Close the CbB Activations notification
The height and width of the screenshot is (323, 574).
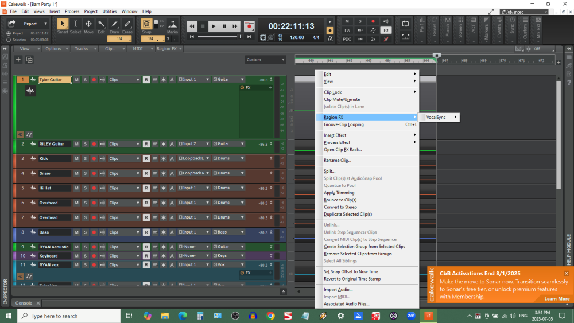pyautogui.click(x=567, y=273)
